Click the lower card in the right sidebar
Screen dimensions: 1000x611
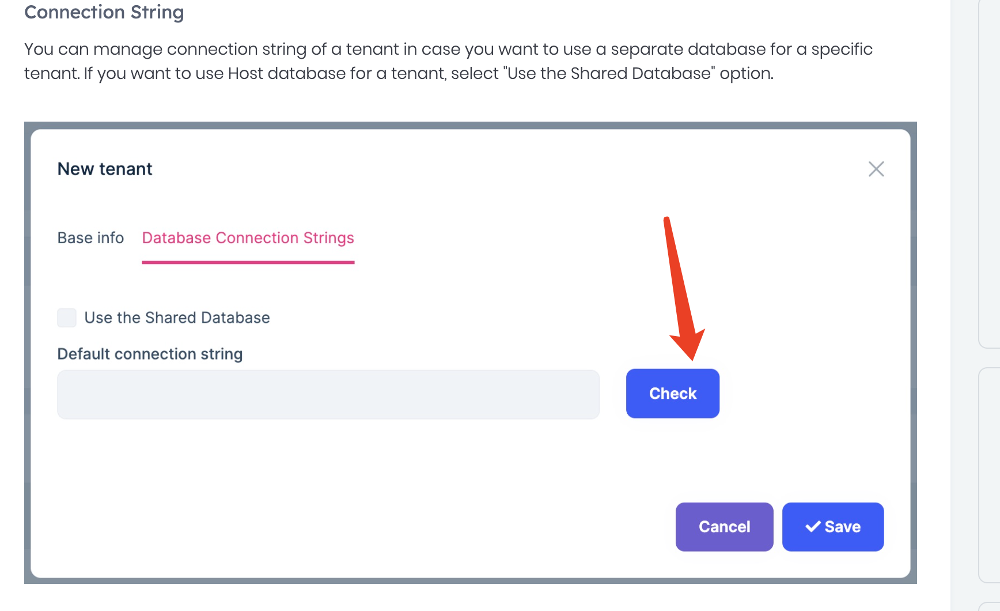pos(989,473)
